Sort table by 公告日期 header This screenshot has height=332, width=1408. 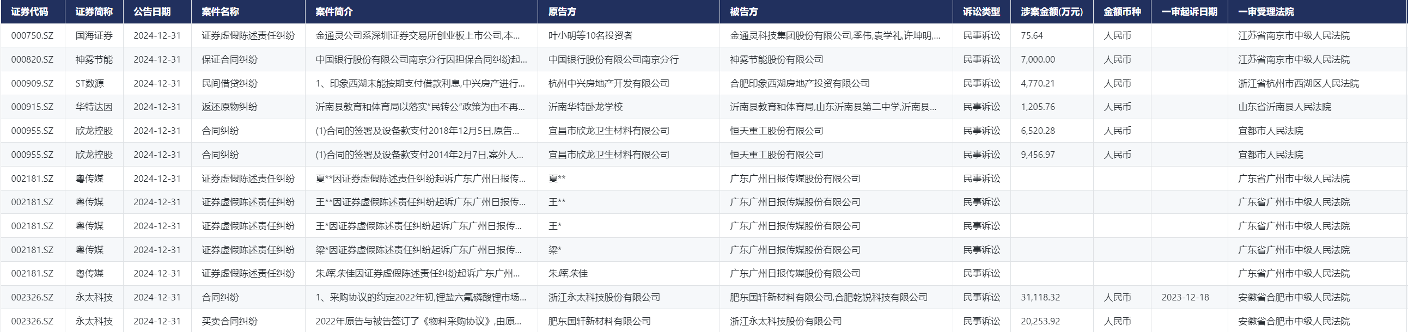pyautogui.click(x=152, y=11)
